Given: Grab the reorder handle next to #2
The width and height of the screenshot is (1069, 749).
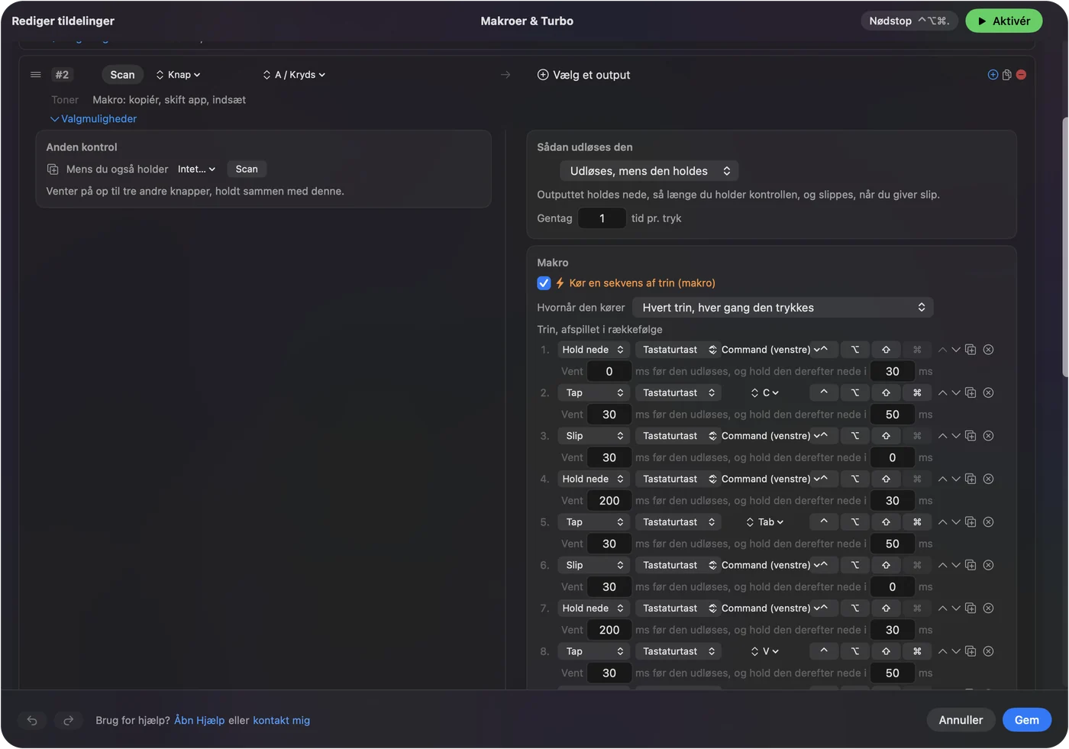Looking at the screenshot, I should [35, 75].
